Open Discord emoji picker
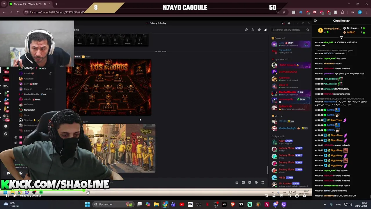 coord(256,183)
